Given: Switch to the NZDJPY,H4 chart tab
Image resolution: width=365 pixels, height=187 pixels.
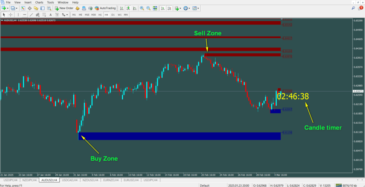Looking at the screenshot, I should tap(30, 180).
